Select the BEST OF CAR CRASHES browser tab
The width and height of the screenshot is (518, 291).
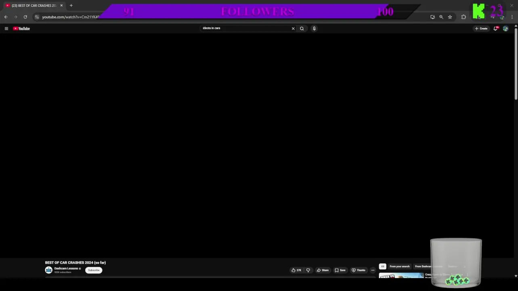click(34, 6)
